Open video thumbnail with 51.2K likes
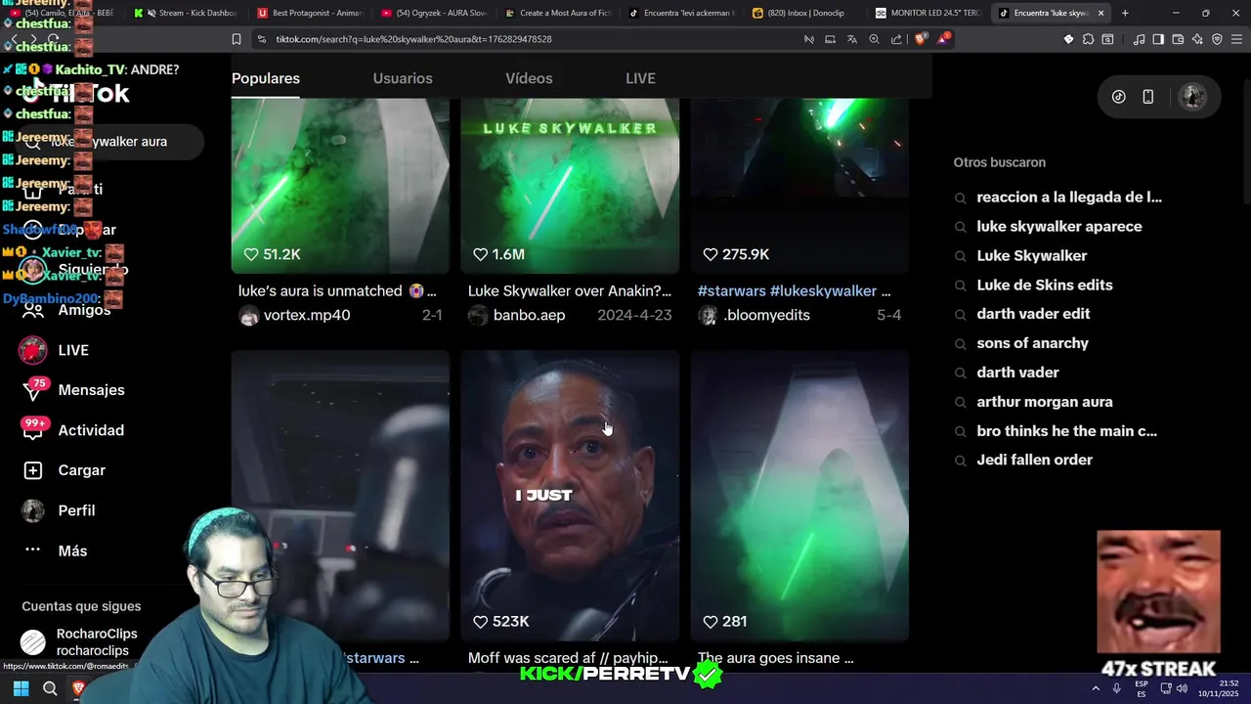This screenshot has width=1251, height=704. click(x=340, y=186)
